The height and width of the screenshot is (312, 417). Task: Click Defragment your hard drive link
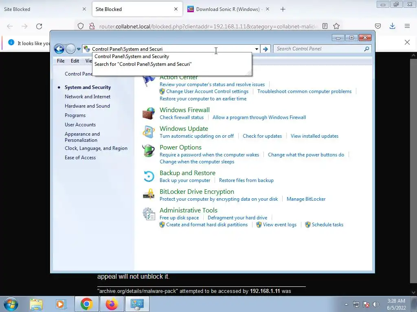coord(237,218)
